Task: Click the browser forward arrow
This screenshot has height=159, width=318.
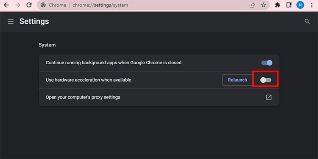Action: click(x=18, y=5)
